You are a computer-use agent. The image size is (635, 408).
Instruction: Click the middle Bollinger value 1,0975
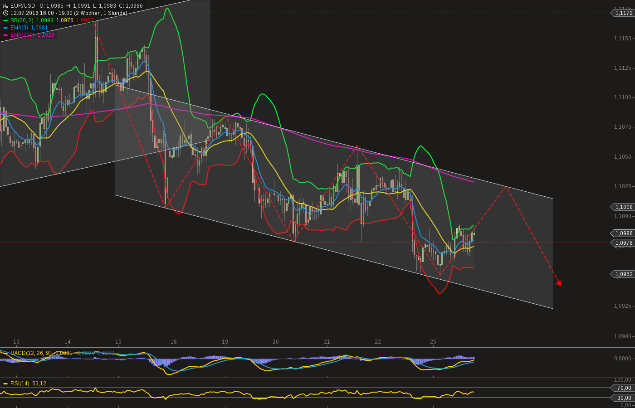tap(64, 20)
